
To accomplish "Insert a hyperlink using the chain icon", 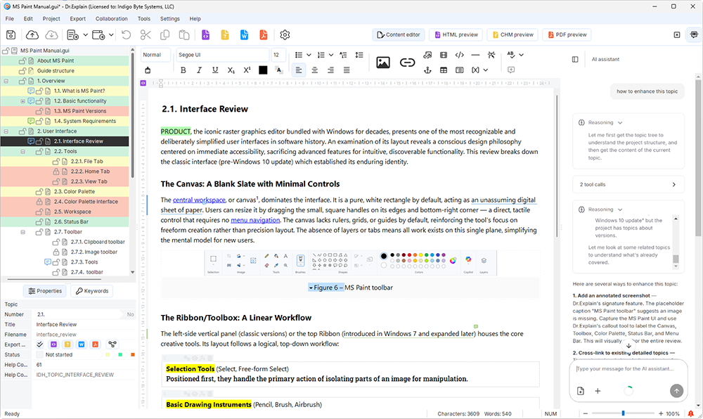I will 407,63.
